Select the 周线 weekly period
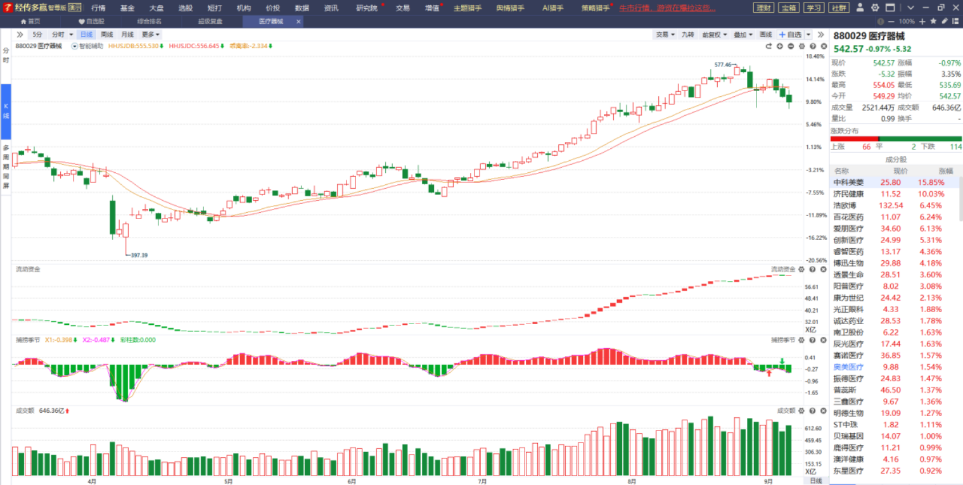963x485 pixels. (x=107, y=34)
